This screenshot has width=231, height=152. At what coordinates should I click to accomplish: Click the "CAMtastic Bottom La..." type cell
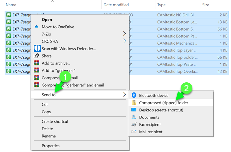pyautogui.click(x=177, y=22)
